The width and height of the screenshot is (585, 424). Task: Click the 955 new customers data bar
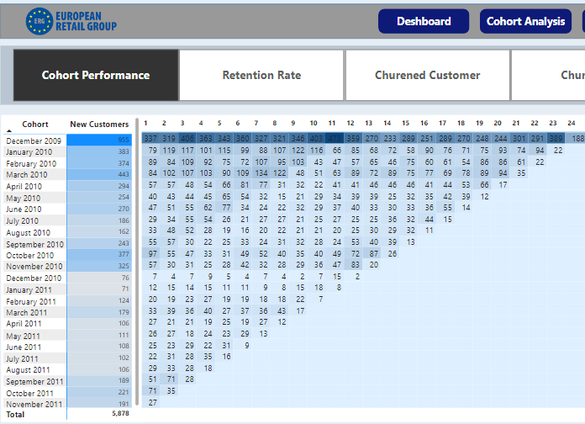coord(99,140)
